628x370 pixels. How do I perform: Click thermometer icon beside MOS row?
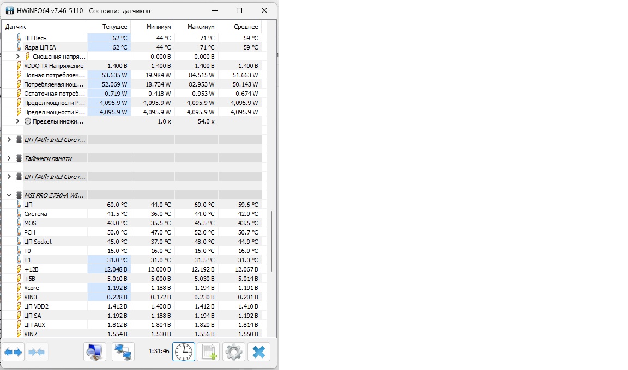coord(19,223)
